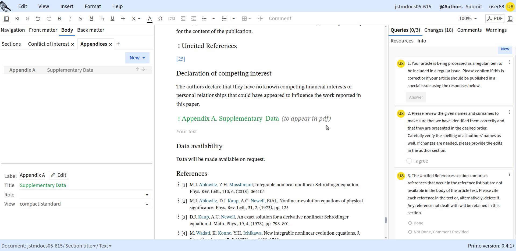
Task: Insert special character with Omega icon
Action: 160,19
